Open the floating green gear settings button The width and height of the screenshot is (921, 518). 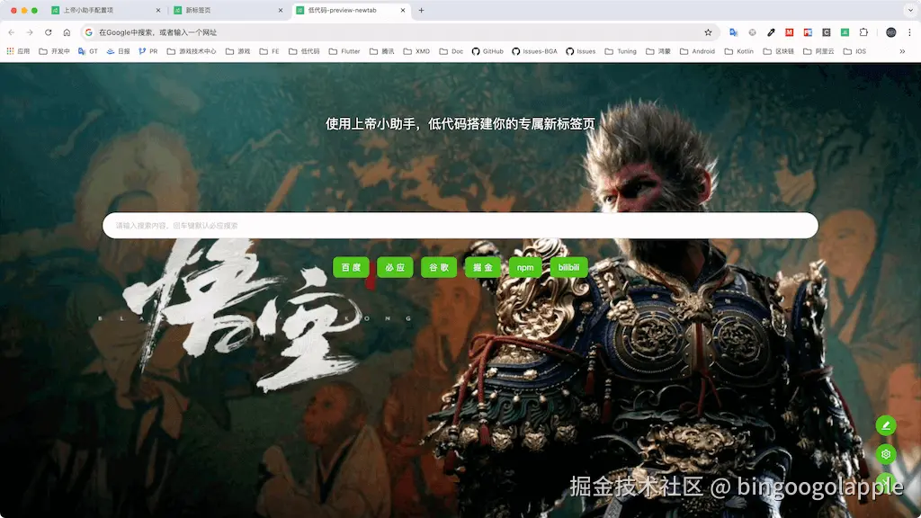pyautogui.click(x=886, y=454)
